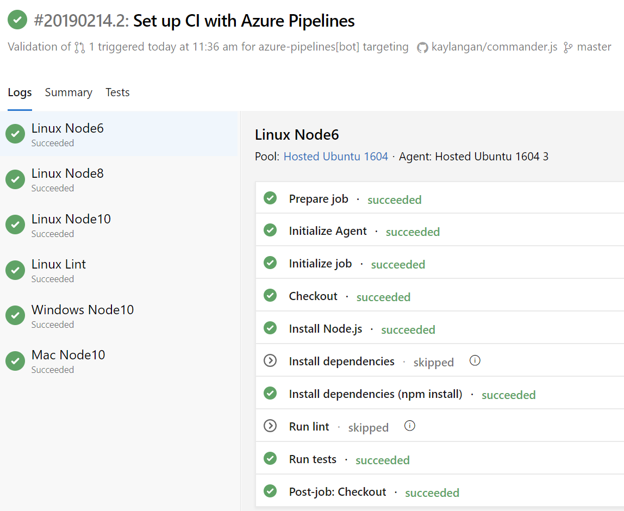Click the skipped arrow icon for Run lint

(270, 426)
